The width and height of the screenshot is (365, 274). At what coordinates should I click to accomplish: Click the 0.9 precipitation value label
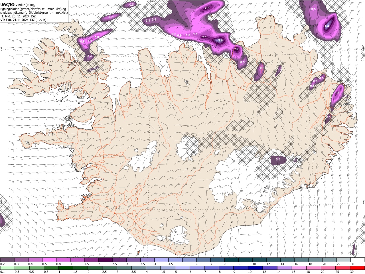click(x=179, y=35)
